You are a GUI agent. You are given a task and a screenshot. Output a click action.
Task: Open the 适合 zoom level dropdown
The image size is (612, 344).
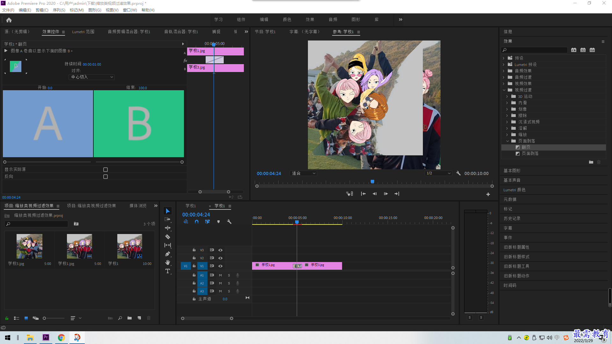pyautogui.click(x=303, y=173)
